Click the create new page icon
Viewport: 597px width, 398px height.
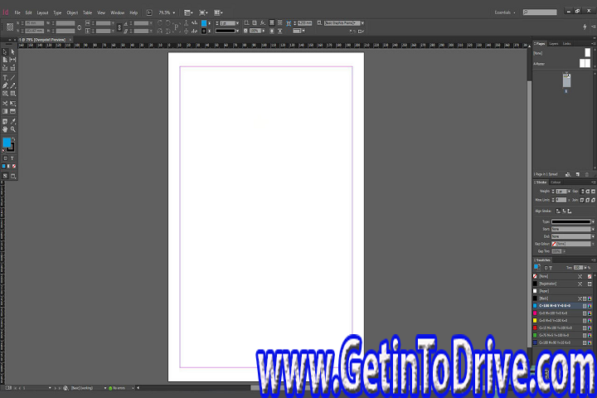pyautogui.click(x=578, y=174)
